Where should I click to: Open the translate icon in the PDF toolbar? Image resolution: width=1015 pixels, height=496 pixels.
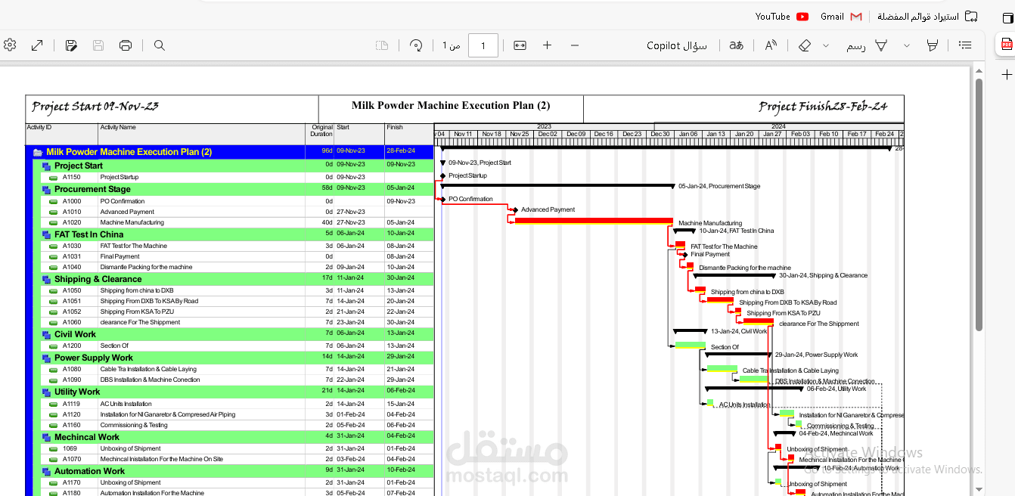click(736, 45)
